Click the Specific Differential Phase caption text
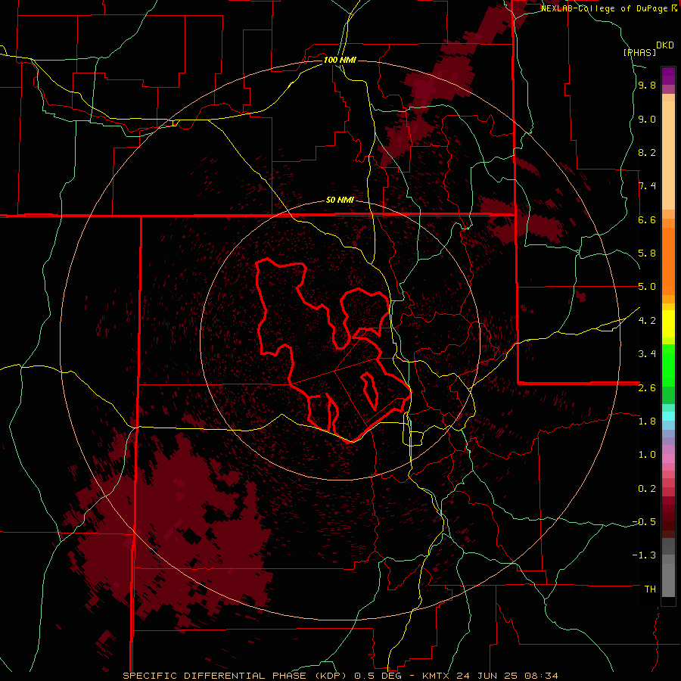Image resolution: width=681 pixels, height=681 pixels. [340, 676]
